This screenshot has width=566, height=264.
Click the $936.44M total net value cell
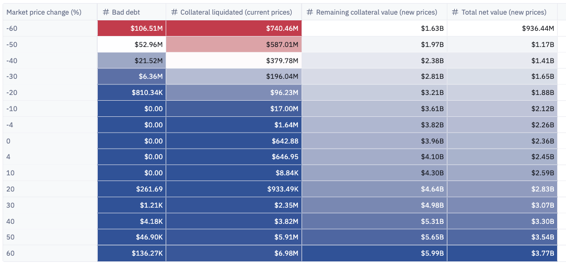(502, 28)
